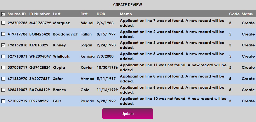Image resolution: width=256 pixels, height=122 pixels.
Task: Click the ID Number column header
Action: pos(39,14)
